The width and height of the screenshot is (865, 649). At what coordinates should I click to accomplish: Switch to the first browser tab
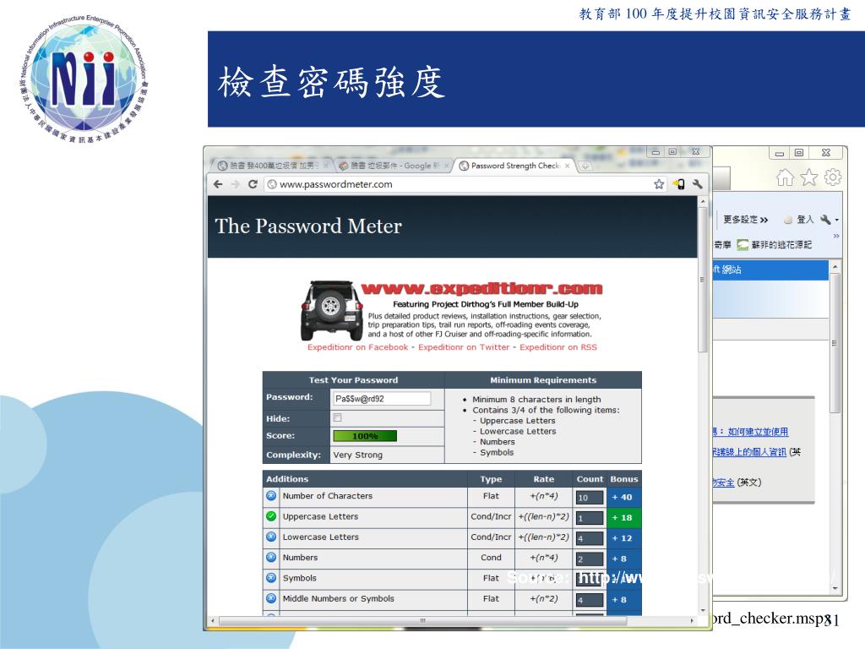272,166
